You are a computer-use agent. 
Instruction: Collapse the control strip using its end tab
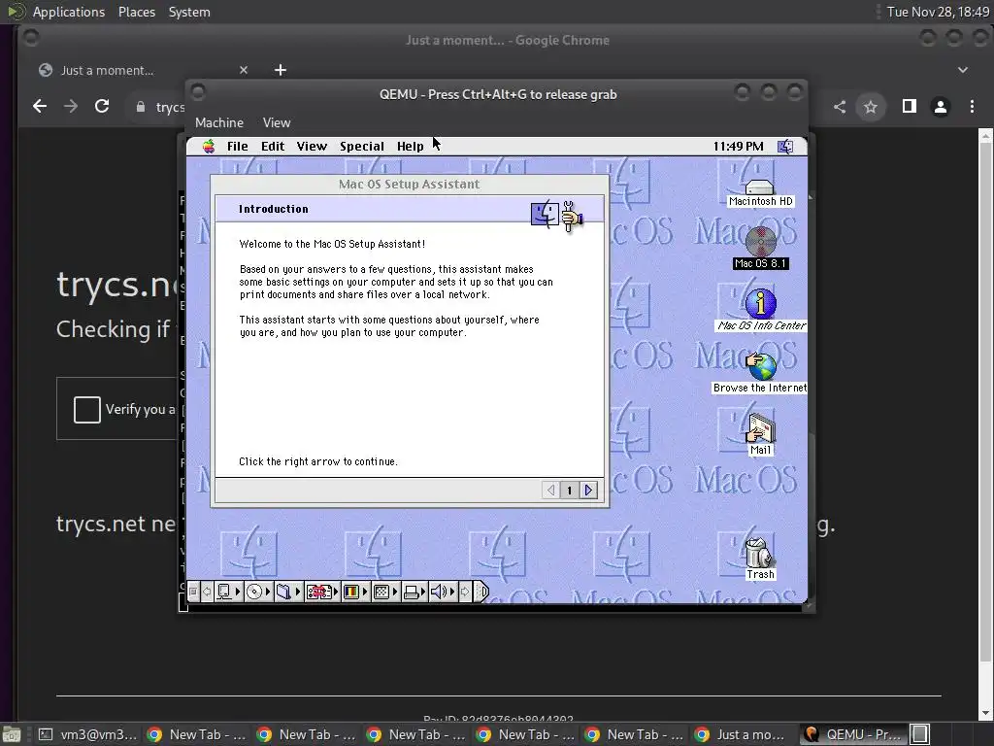click(481, 592)
